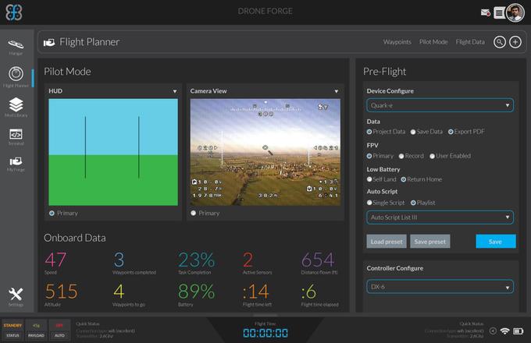The height and width of the screenshot is (343, 531).
Task: Open Mod Library from sidebar
Action: coord(16,106)
